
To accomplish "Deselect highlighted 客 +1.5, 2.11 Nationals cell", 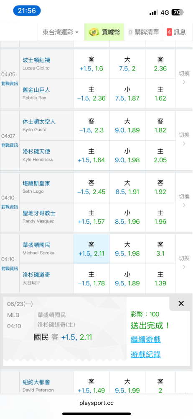I will point(91,249).
